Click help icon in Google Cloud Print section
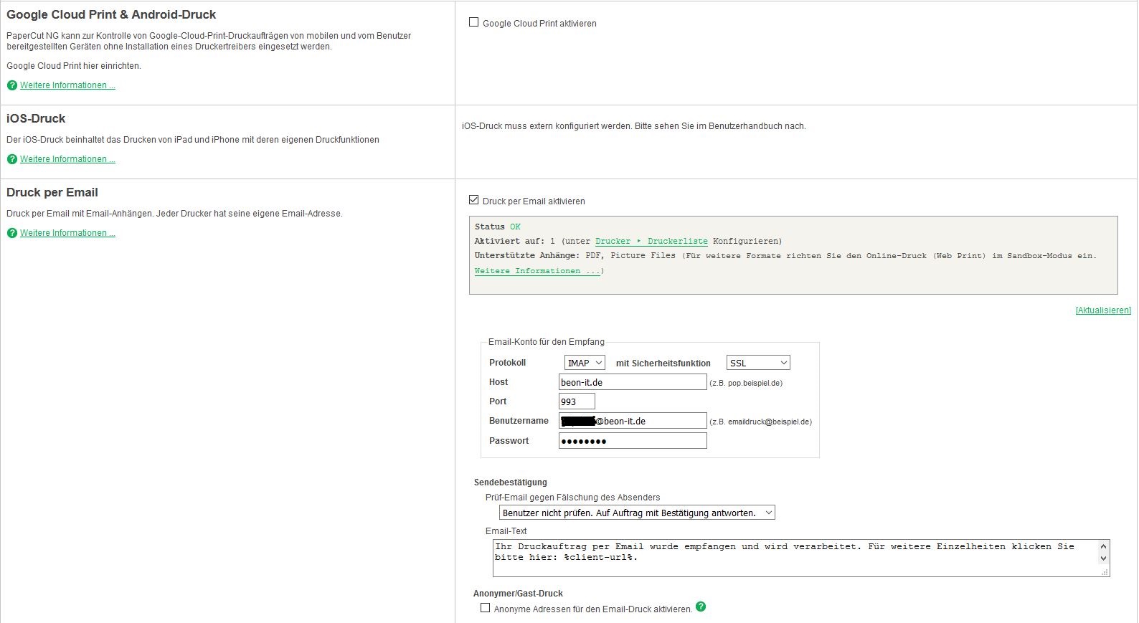Image resolution: width=1139 pixels, height=623 pixels. pos(11,85)
